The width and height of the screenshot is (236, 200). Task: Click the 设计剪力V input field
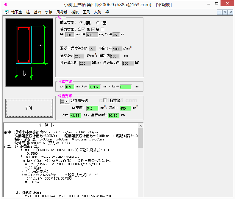pos(128,63)
